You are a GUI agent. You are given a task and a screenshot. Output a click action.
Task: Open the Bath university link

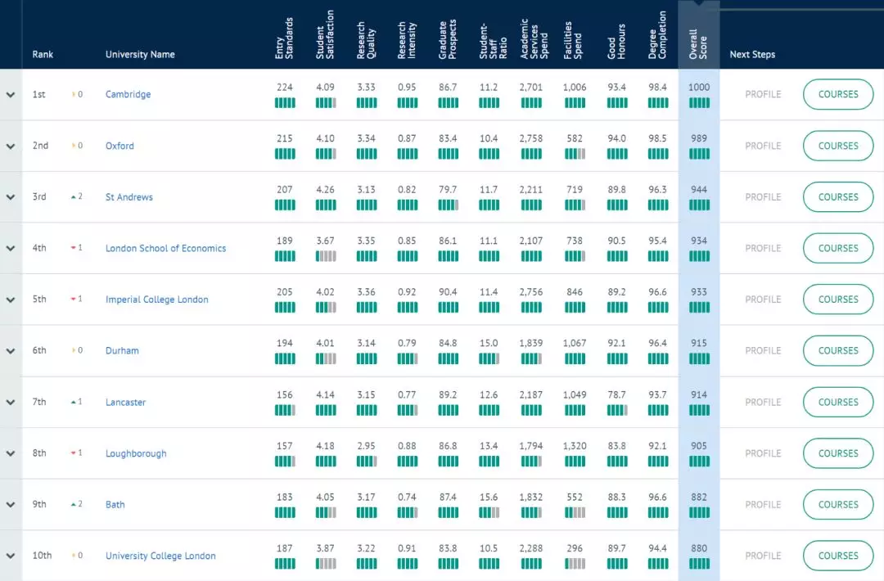(115, 504)
